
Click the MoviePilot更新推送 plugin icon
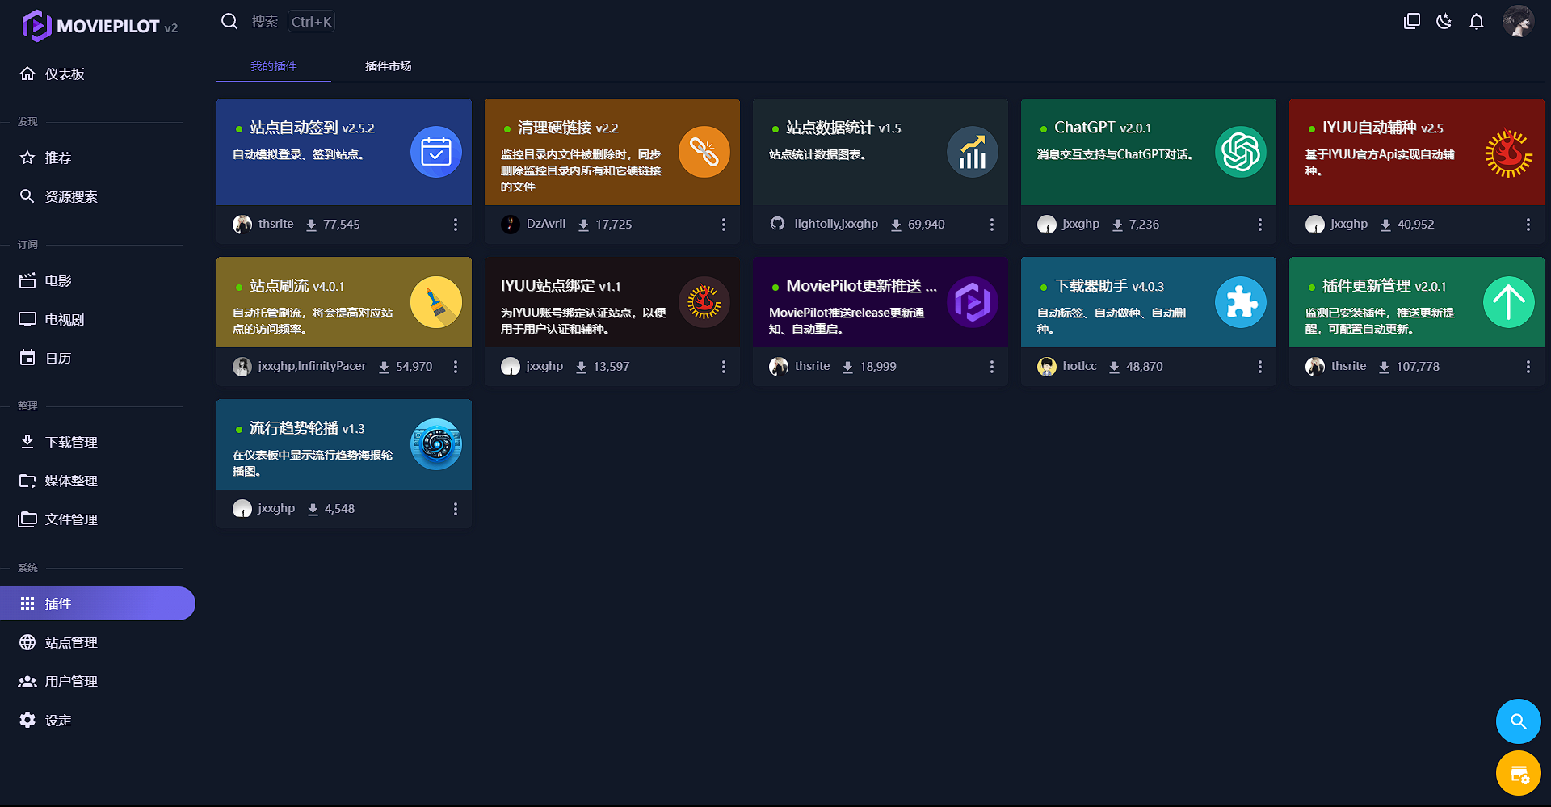(973, 302)
